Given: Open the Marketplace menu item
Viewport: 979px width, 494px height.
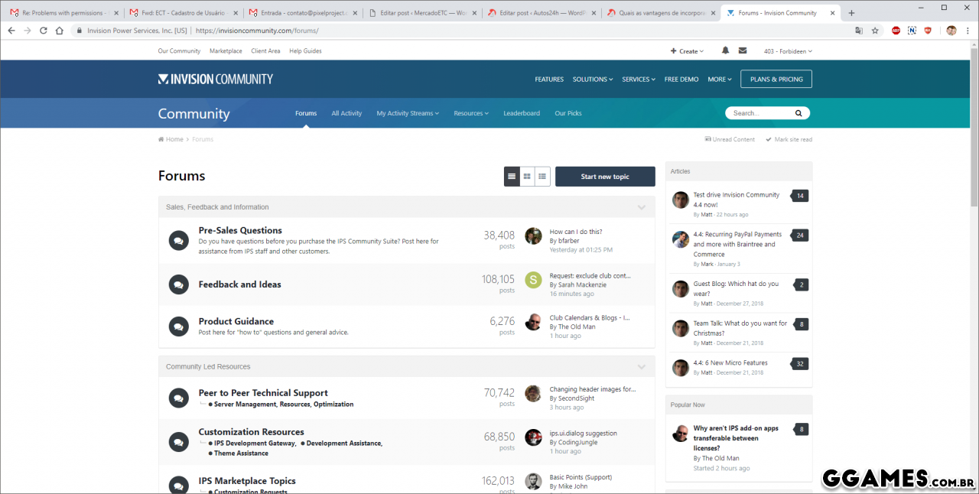Looking at the screenshot, I should (226, 51).
